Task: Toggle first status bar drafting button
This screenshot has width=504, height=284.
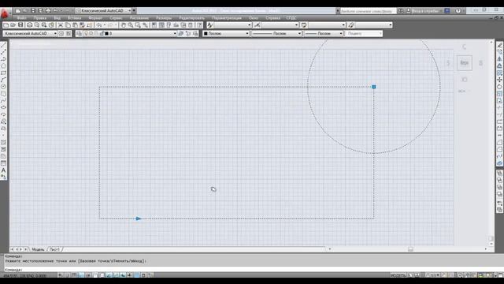Action: point(61,275)
